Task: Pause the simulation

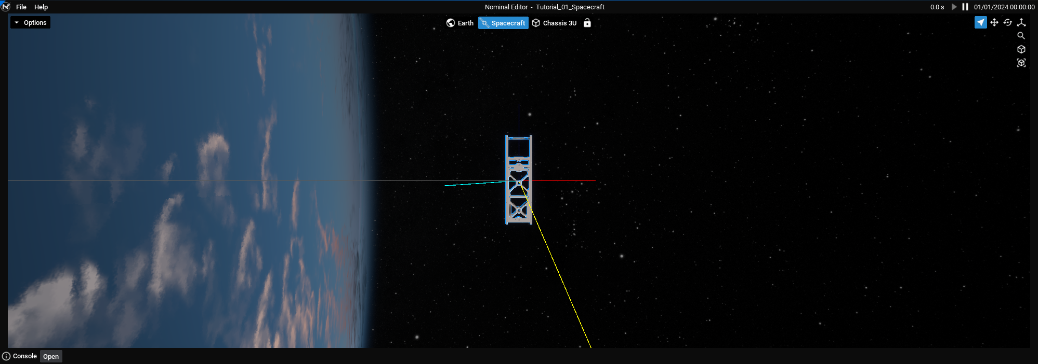Action: (965, 7)
